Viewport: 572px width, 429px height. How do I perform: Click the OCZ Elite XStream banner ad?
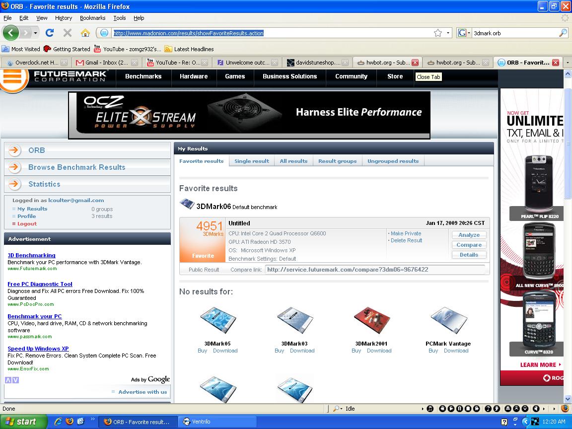click(249, 115)
